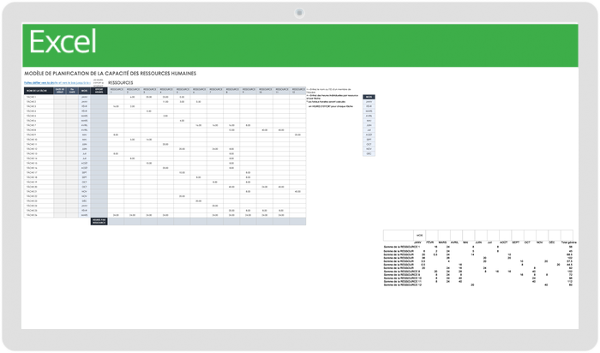Select the RESSOURCE 3 column header
This screenshot has height=353, width=600.
(x=149, y=91)
